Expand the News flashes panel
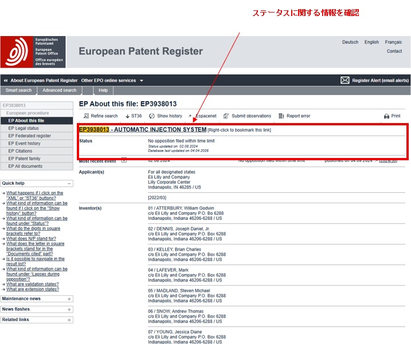411x344 pixels. [x=69, y=310]
